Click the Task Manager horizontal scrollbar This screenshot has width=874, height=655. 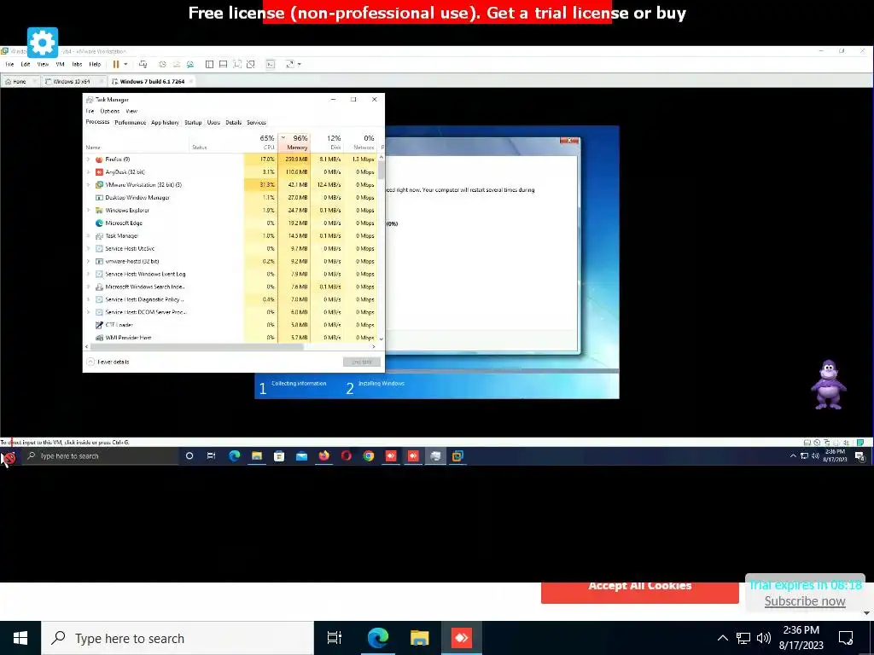tap(196, 346)
